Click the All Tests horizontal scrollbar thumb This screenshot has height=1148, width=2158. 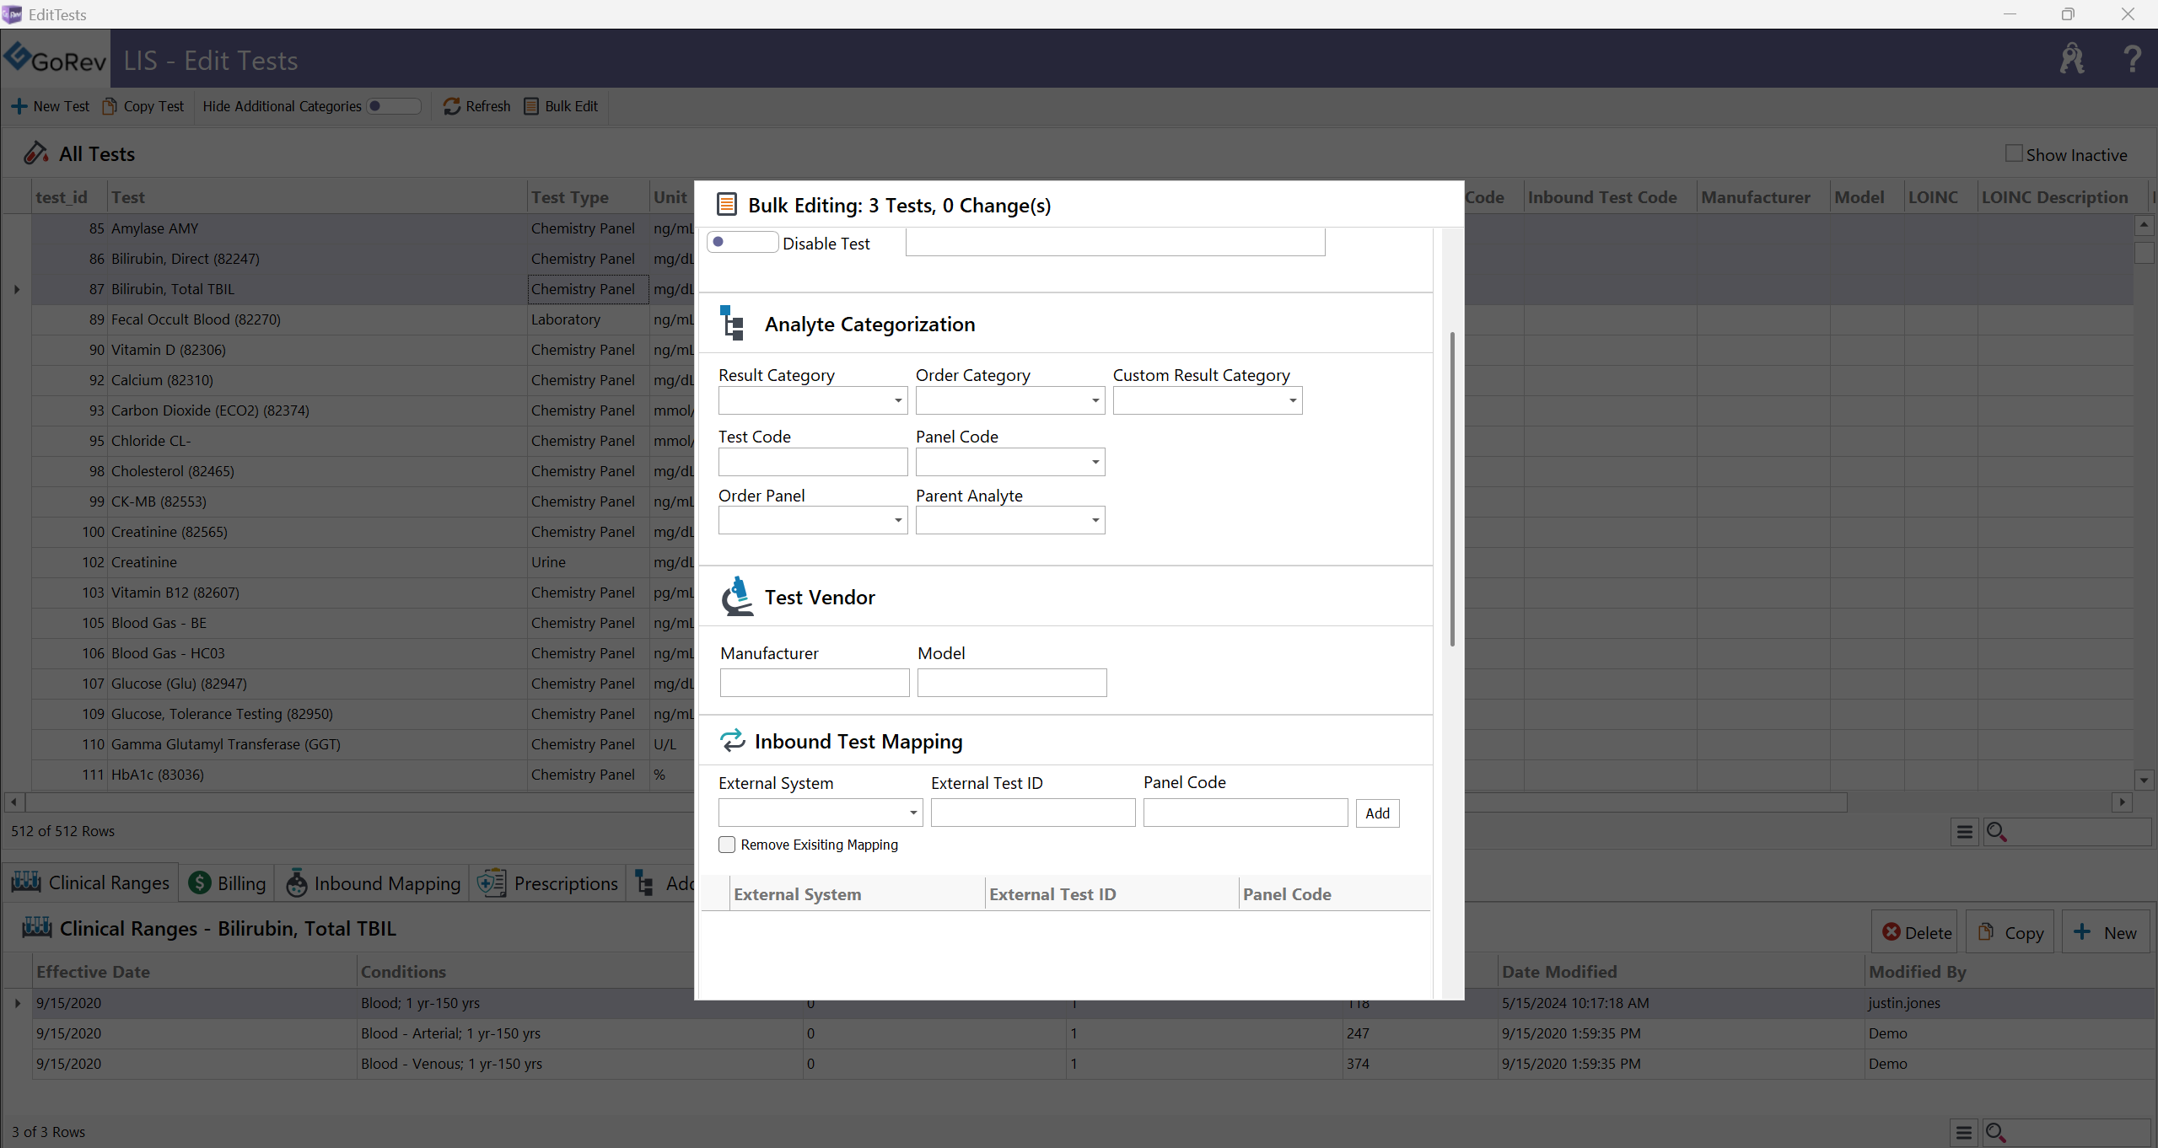[x=936, y=802]
